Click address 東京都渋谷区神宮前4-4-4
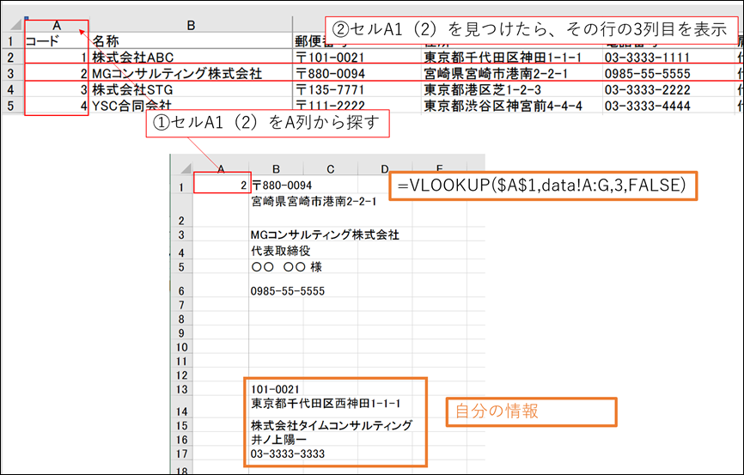 [x=512, y=106]
